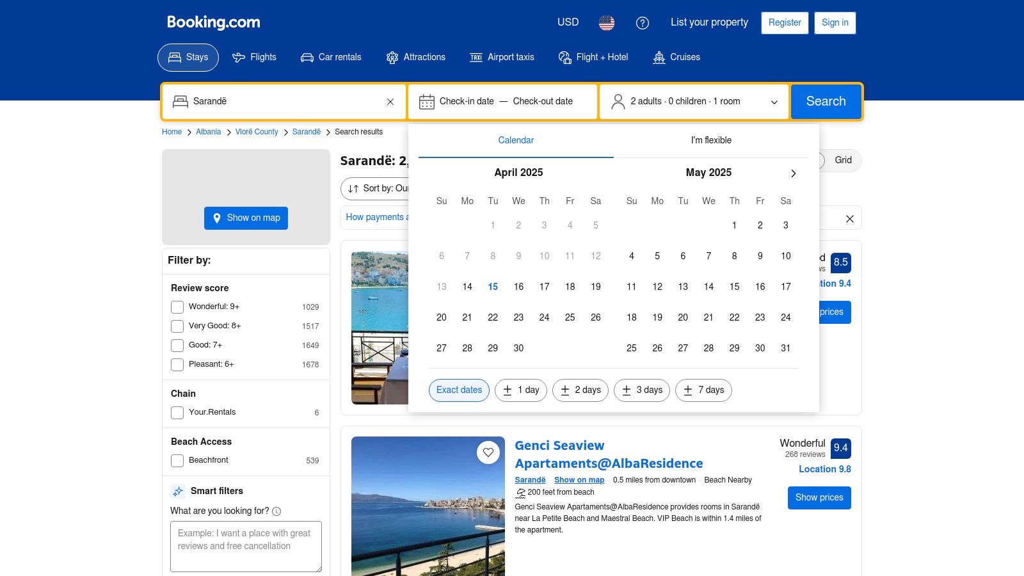Image resolution: width=1024 pixels, height=576 pixels.
Task: Check the Beachfront filter
Action: [177, 461]
